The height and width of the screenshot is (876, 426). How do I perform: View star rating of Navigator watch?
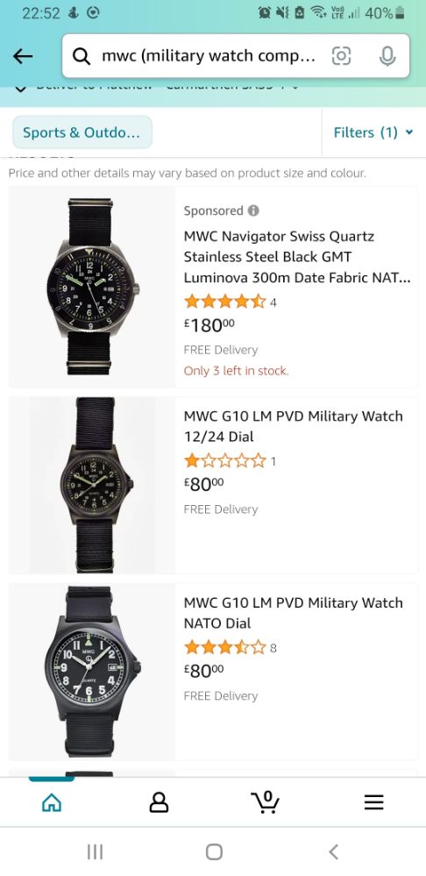coord(225,302)
